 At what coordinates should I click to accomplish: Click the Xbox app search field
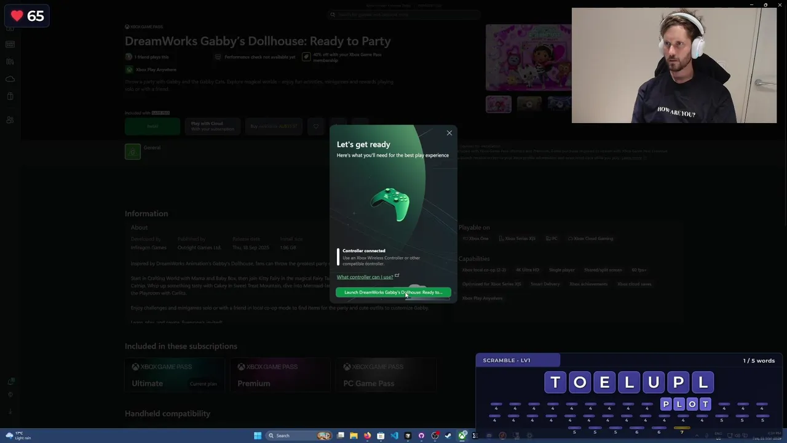[403, 14]
